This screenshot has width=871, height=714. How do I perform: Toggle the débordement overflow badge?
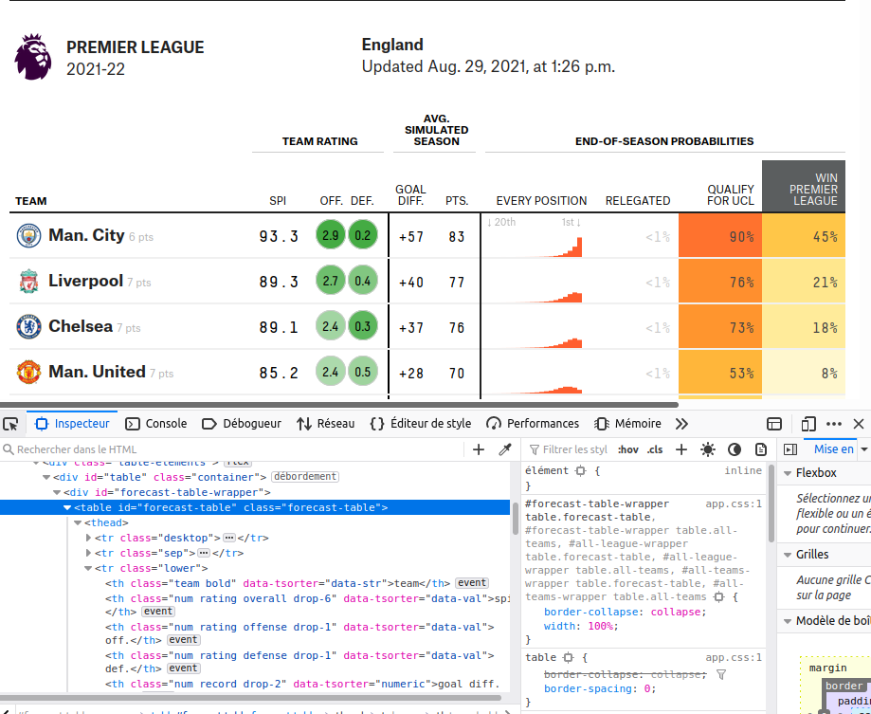pyautogui.click(x=304, y=477)
